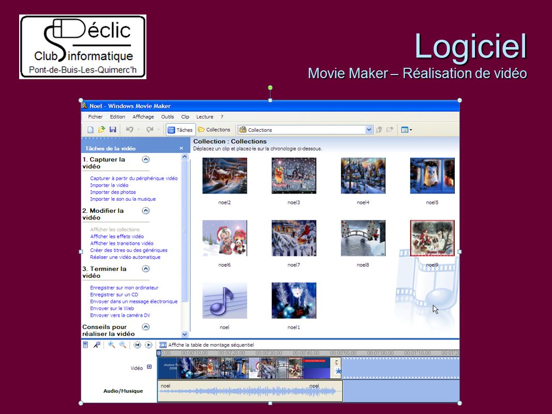
Task: Click Afficher les effets vidéo link
Action: (117, 236)
